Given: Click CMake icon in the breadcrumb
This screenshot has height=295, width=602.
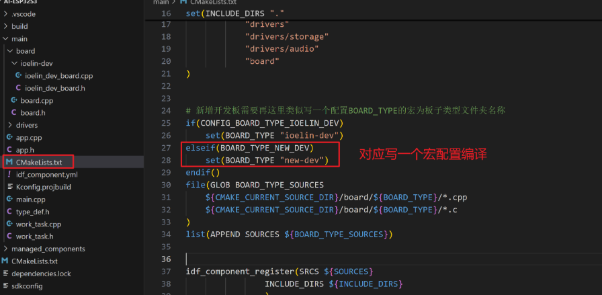Looking at the screenshot, I should click(183, 2).
